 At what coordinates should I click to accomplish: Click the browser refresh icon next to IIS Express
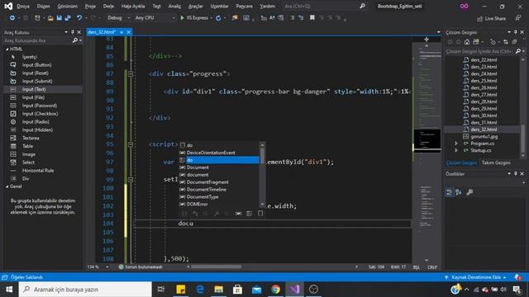tap(218, 18)
